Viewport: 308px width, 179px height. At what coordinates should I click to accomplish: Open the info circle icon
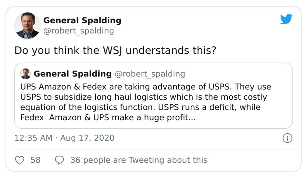[287, 138]
